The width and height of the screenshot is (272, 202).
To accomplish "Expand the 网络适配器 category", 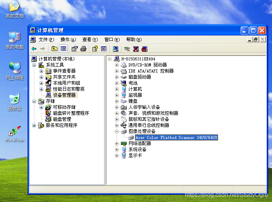I will click(117, 143).
